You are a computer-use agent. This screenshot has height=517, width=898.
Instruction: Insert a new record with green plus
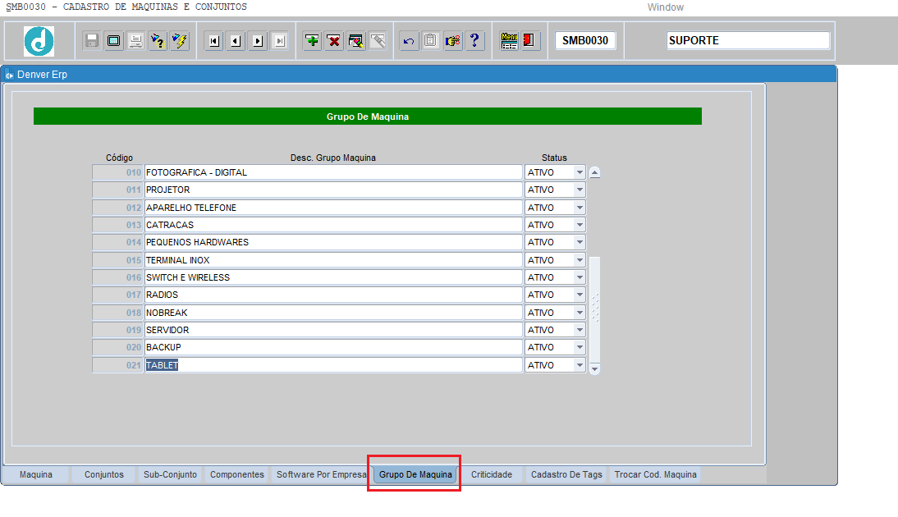pyautogui.click(x=312, y=41)
